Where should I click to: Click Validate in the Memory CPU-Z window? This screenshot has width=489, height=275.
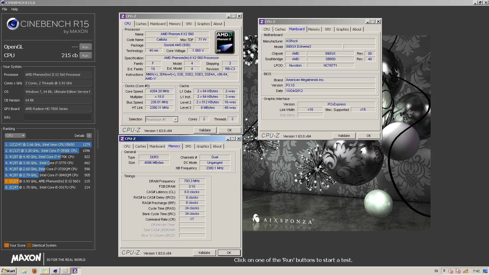[204, 253]
